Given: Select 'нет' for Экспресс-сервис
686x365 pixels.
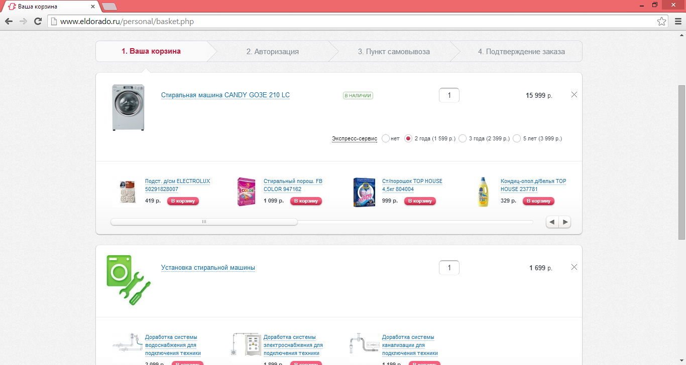Looking at the screenshot, I should [386, 138].
